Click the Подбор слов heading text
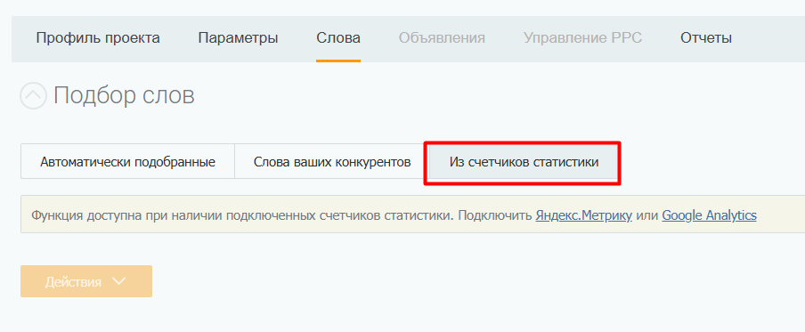 point(125,95)
